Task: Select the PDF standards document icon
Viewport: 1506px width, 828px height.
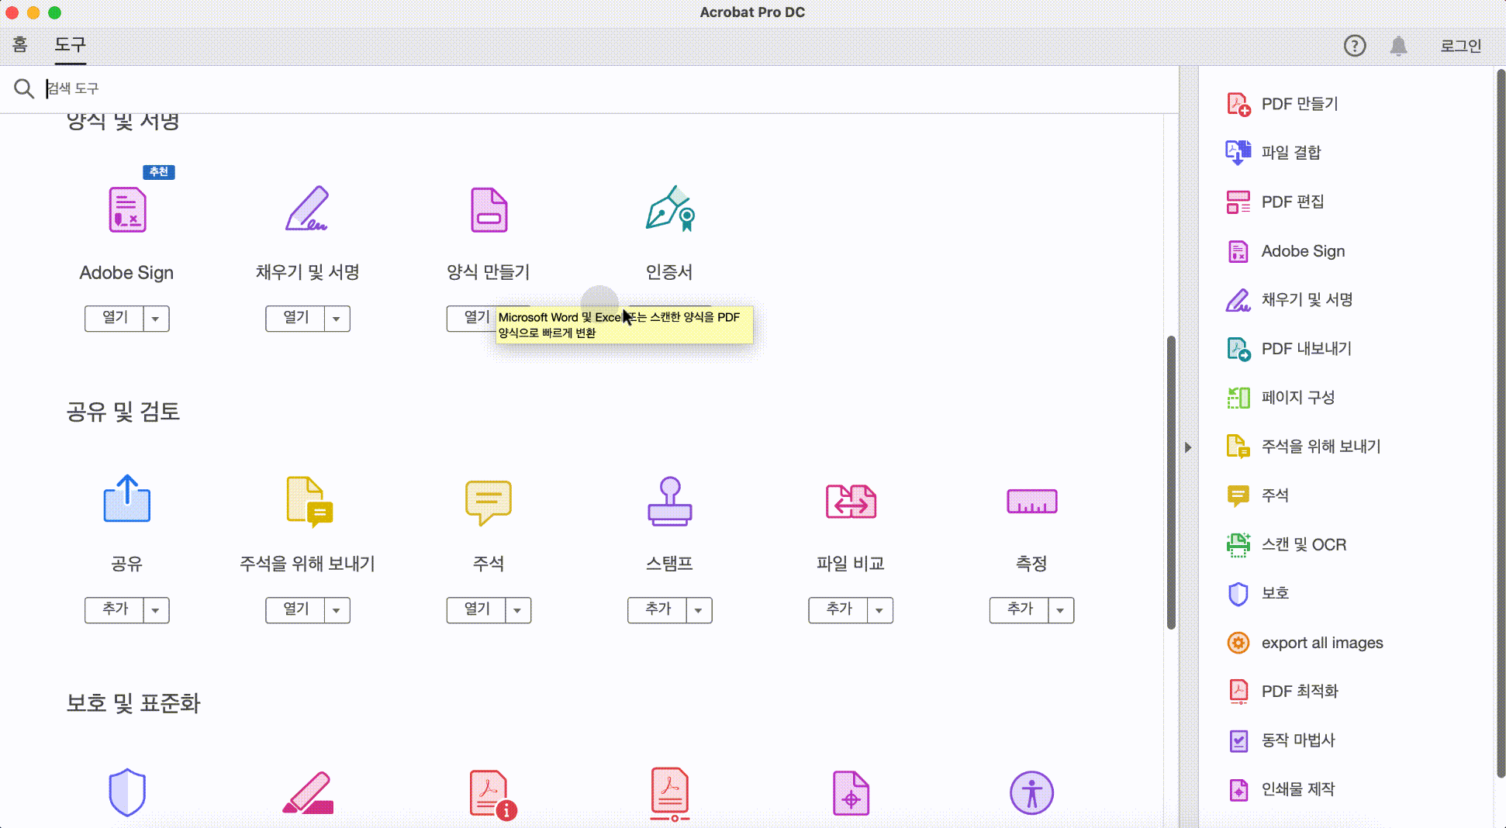Action: click(x=670, y=794)
